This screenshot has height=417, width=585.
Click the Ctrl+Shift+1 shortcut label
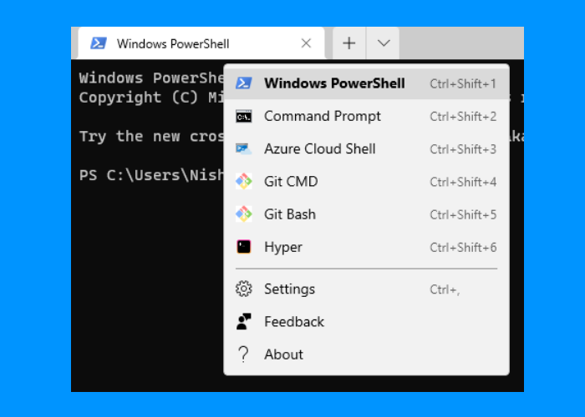coord(463,83)
